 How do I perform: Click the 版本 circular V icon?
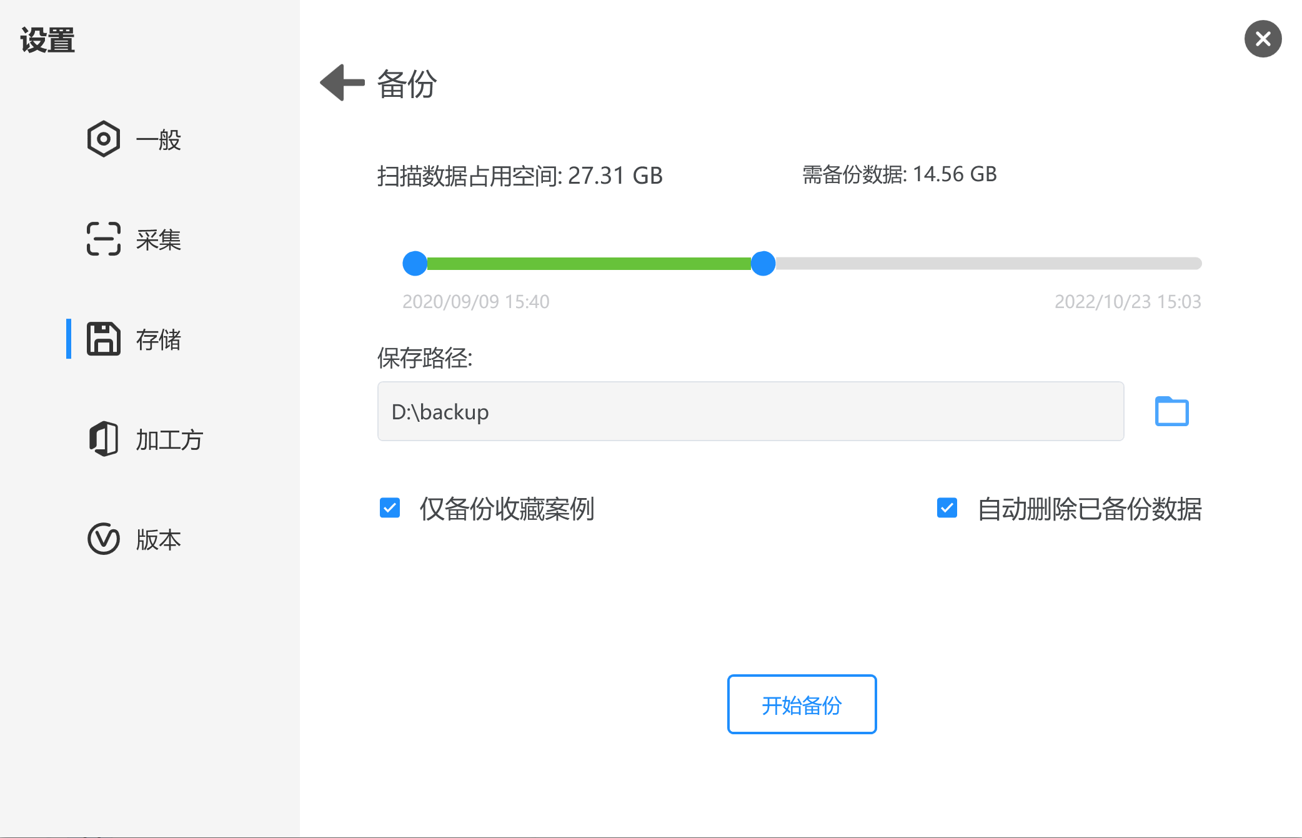[x=103, y=539]
